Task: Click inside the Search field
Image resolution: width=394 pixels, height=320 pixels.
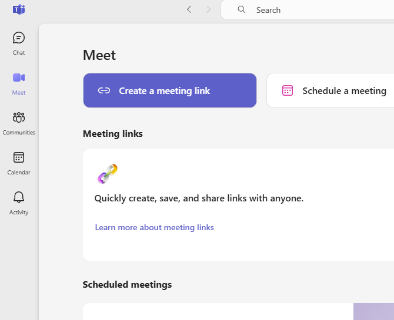Action: click(308, 9)
